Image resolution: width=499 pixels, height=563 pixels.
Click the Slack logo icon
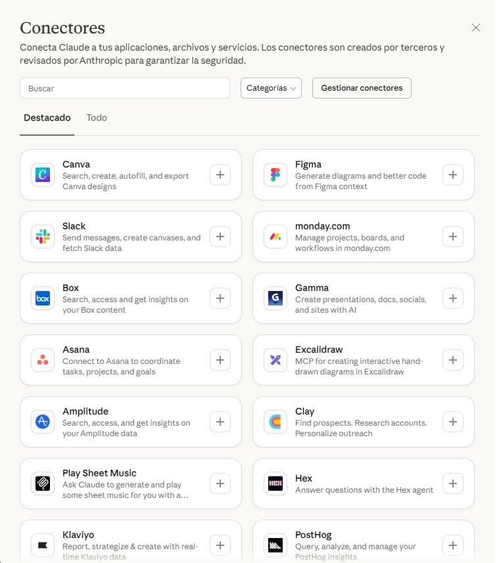coord(43,236)
